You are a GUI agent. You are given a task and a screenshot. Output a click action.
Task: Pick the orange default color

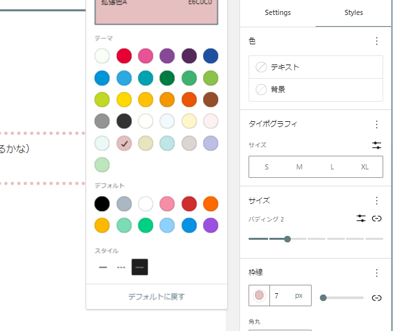[x=211, y=203]
